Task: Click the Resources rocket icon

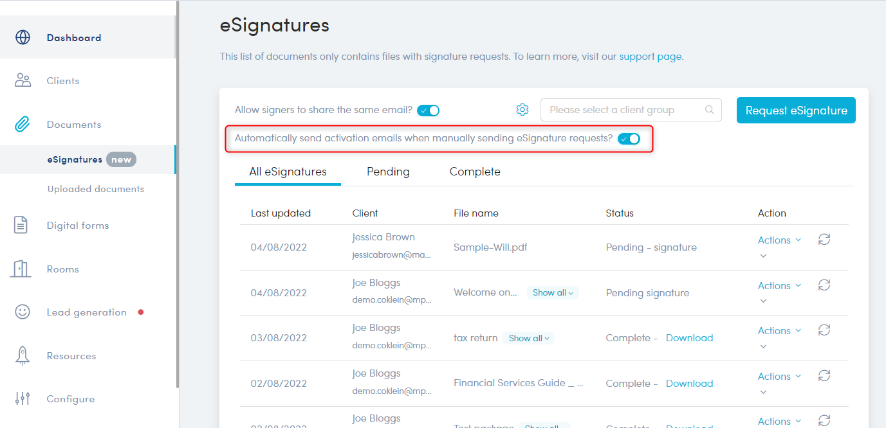Action: click(x=23, y=355)
